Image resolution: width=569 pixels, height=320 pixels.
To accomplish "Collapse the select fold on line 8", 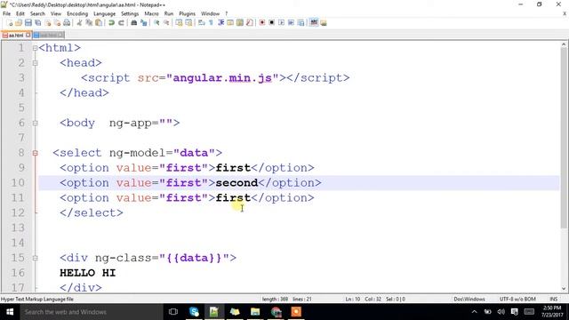I will (36, 153).
